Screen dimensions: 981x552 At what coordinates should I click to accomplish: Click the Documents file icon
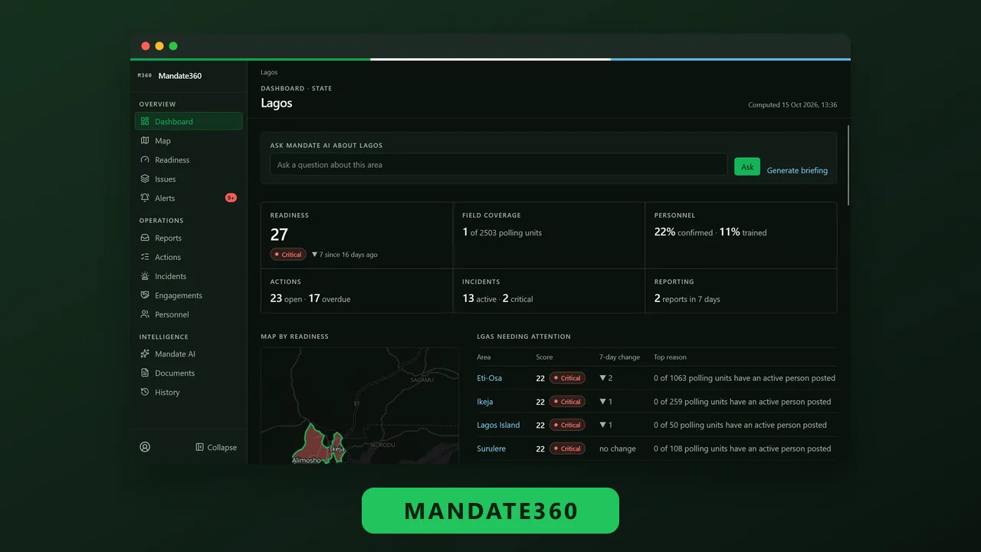pyautogui.click(x=145, y=373)
